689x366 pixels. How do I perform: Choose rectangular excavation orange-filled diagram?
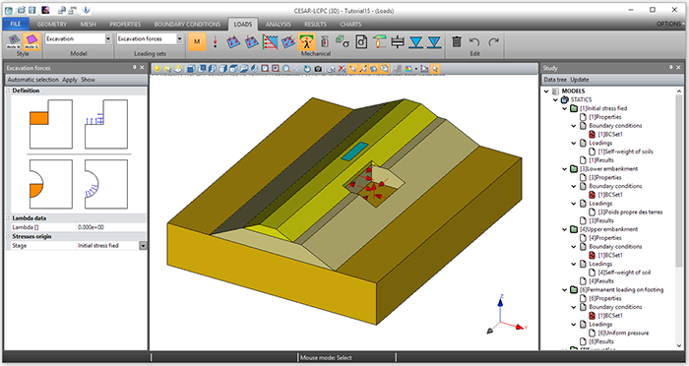click(x=51, y=124)
